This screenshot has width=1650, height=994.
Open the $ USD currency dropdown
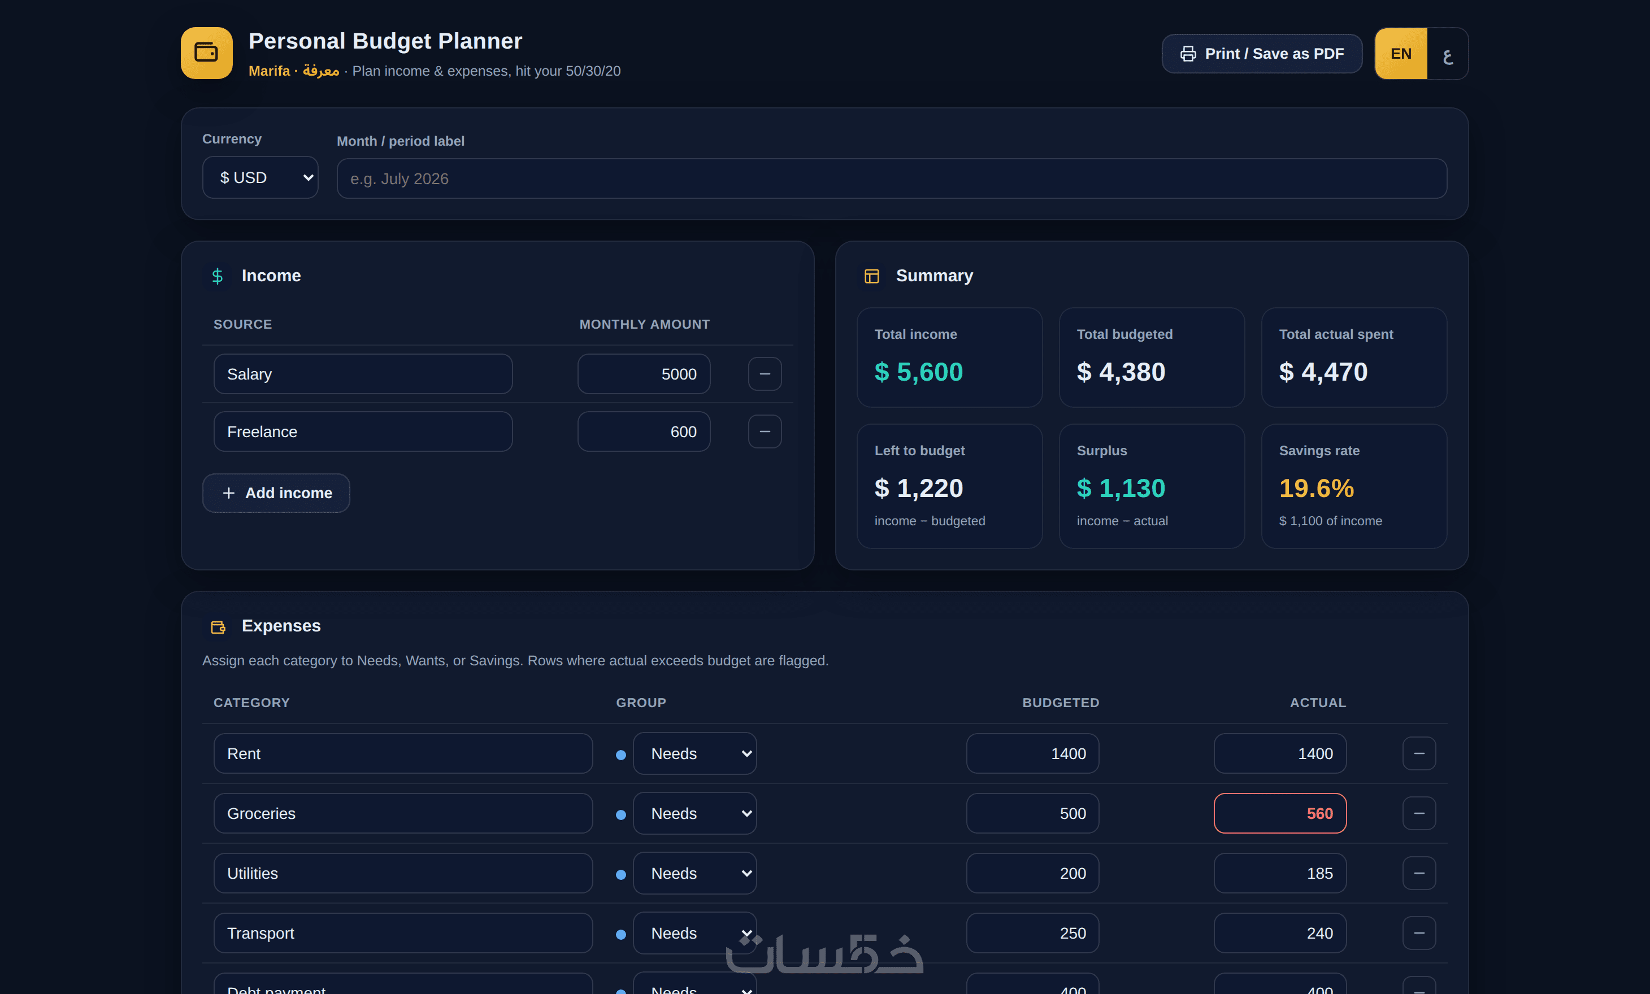pyautogui.click(x=260, y=177)
